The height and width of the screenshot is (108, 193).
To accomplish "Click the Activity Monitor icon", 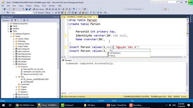I will click(x=27, y=20).
